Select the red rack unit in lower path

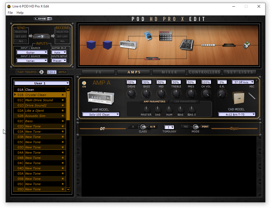[x=152, y=59]
